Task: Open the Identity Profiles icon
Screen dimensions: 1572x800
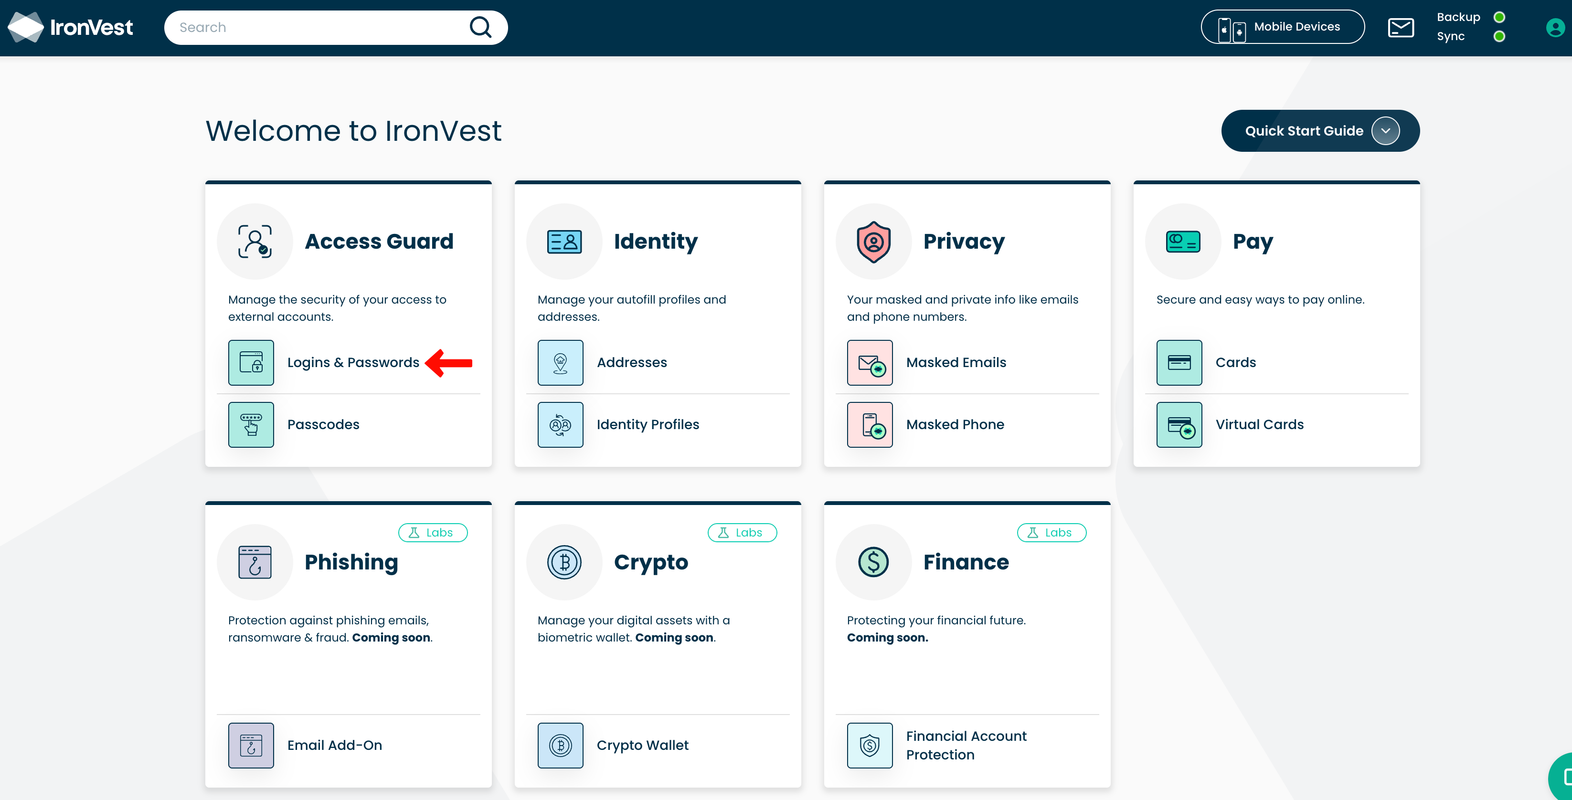Action: (560, 425)
